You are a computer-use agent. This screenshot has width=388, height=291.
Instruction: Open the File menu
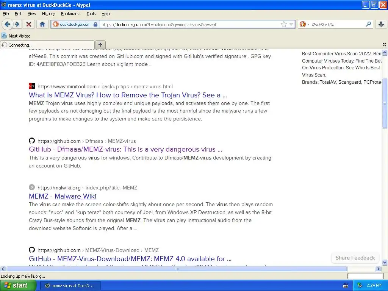pyautogui.click(x=6, y=14)
